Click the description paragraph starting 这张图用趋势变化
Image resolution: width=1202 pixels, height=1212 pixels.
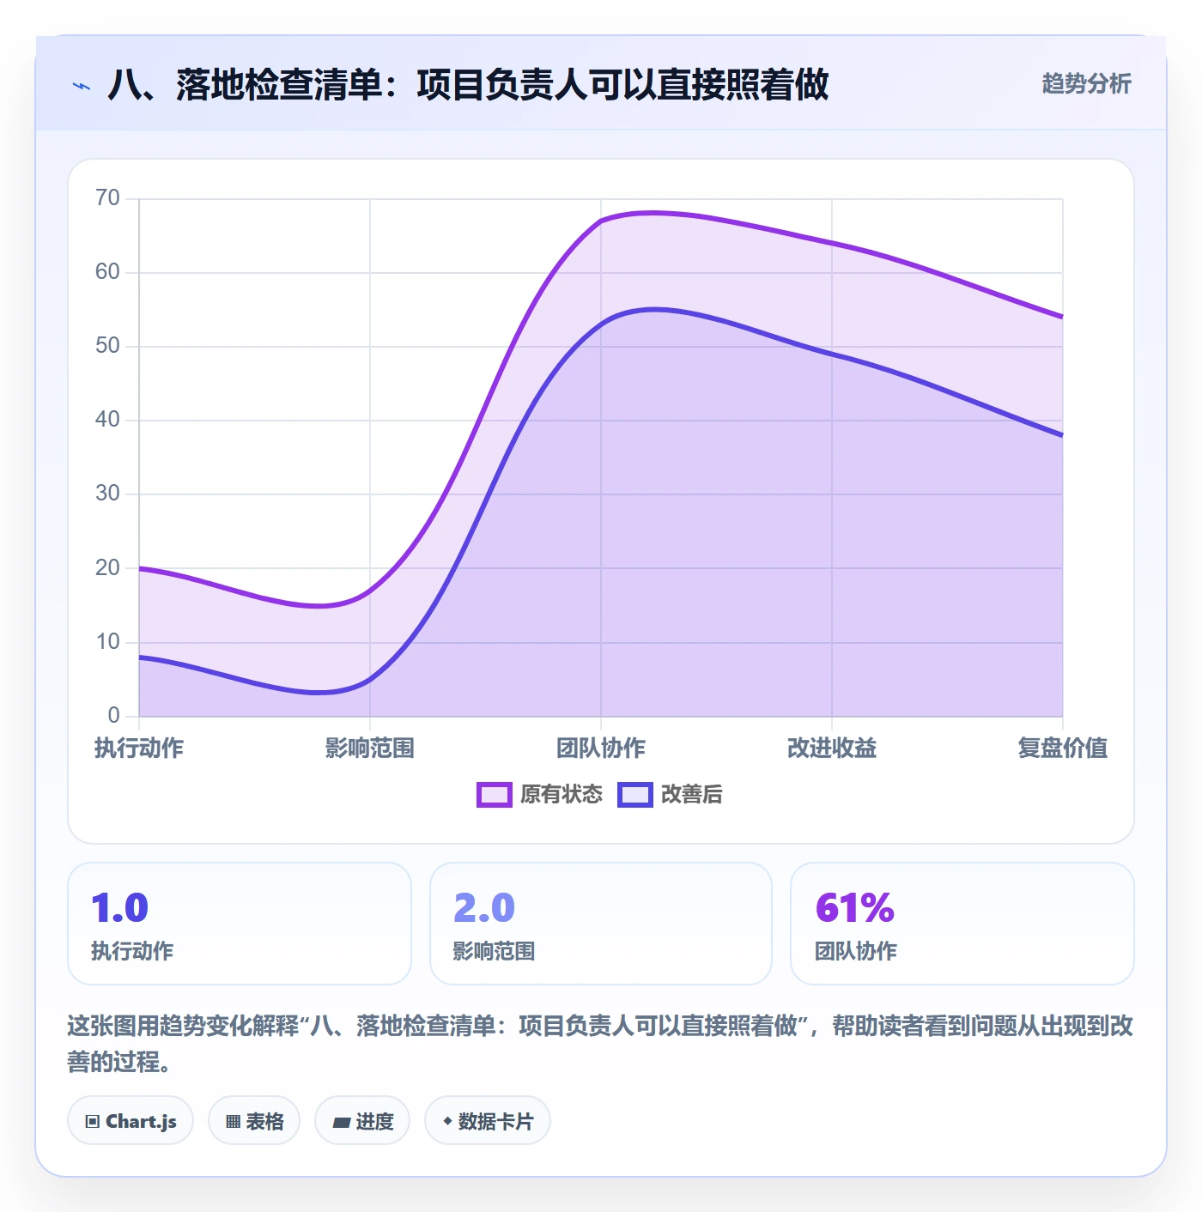601,1044
